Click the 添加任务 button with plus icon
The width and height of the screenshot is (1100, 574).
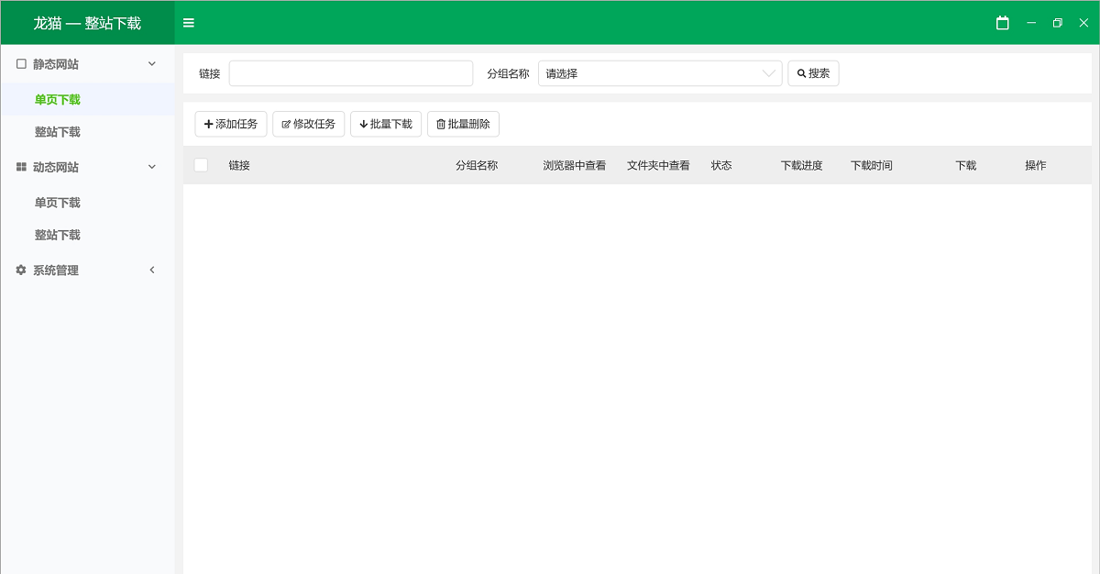click(231, 124)
